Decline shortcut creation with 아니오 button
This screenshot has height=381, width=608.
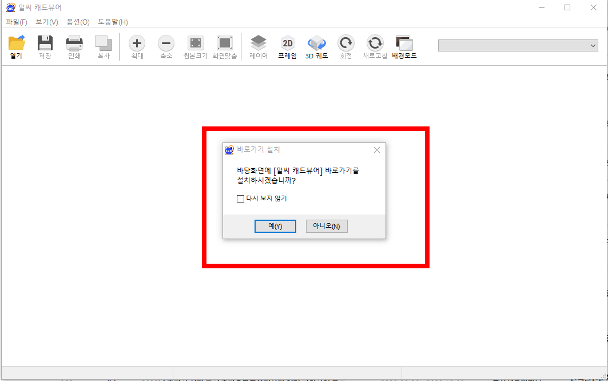[326, 226]
